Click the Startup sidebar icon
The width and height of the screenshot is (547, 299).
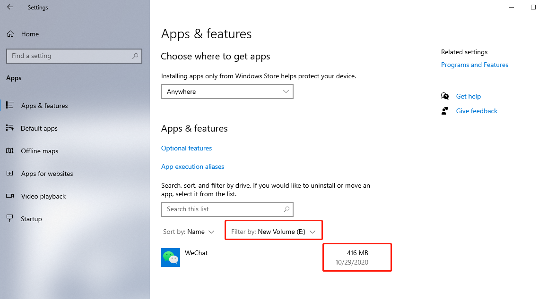click(x=10, y=218)
